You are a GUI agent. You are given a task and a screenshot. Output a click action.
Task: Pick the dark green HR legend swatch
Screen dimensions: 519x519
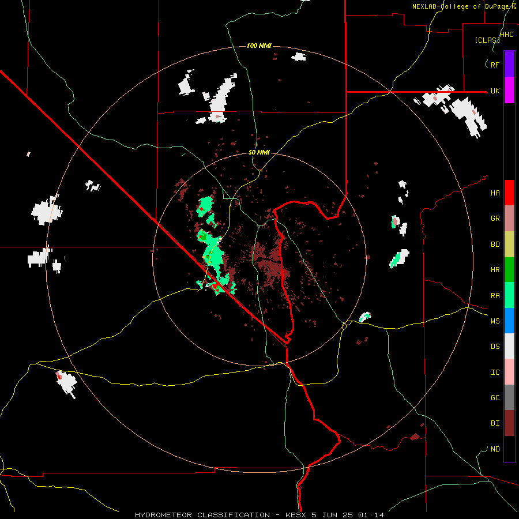[509, 270]
